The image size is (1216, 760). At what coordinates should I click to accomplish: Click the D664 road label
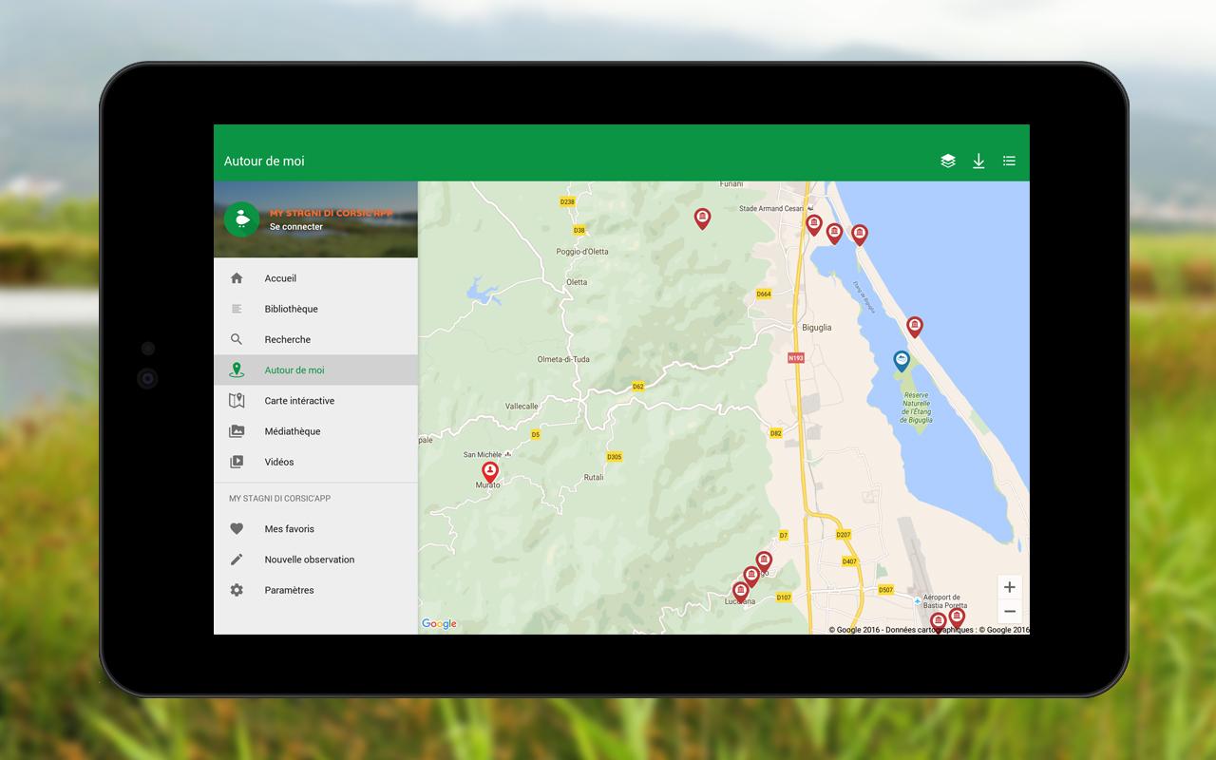tap(764, 294)
